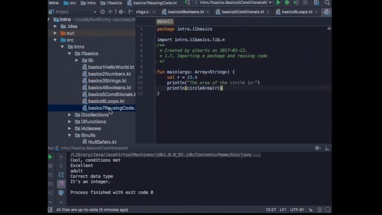
Task: Fold the doc comment at gutter marker
Action: tap(155, 45)
